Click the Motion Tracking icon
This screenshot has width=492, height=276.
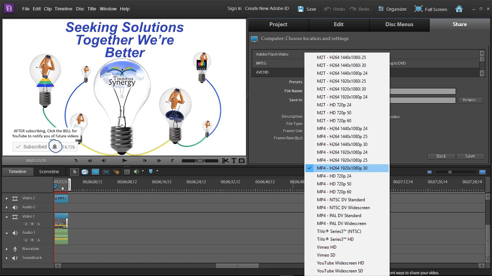click(116, 172)
